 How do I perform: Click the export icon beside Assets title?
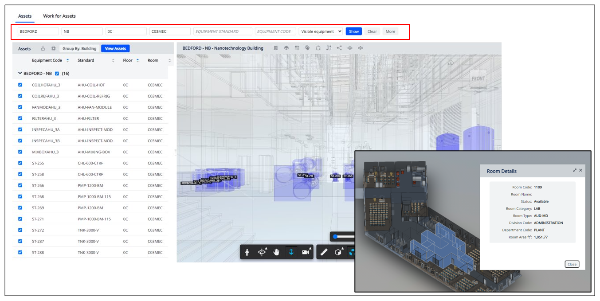pos(43,49)
